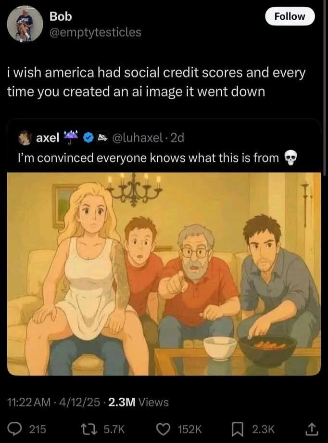Open the 11:22 AM timestamp link
The height and width of the screenshot is (443, 328).
point(29,402)
